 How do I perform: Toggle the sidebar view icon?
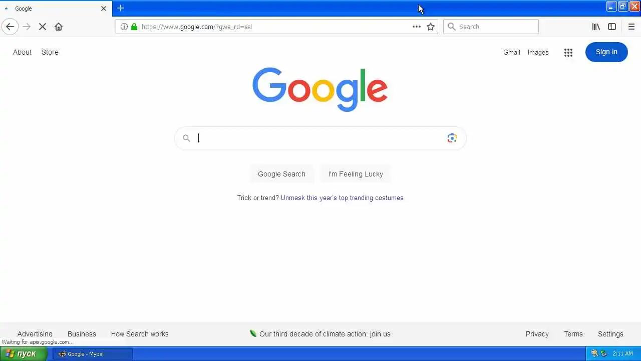[x=612, y=27]
